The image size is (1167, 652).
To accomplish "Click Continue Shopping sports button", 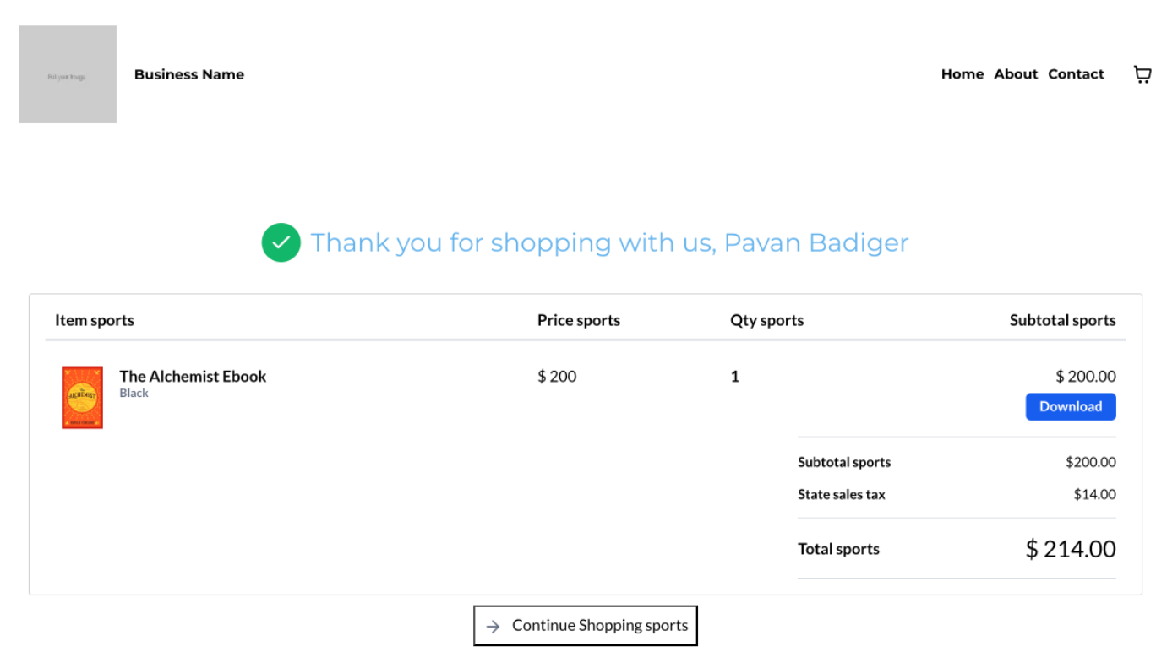I will (586, 626).
